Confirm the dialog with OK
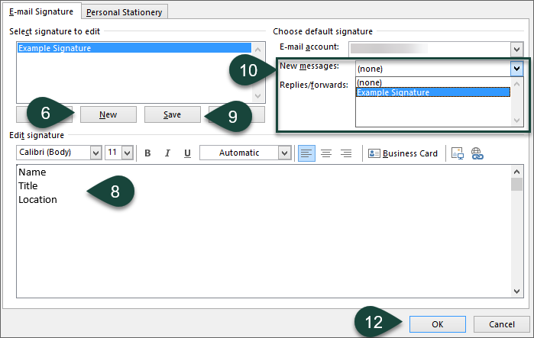 (437, 324)
